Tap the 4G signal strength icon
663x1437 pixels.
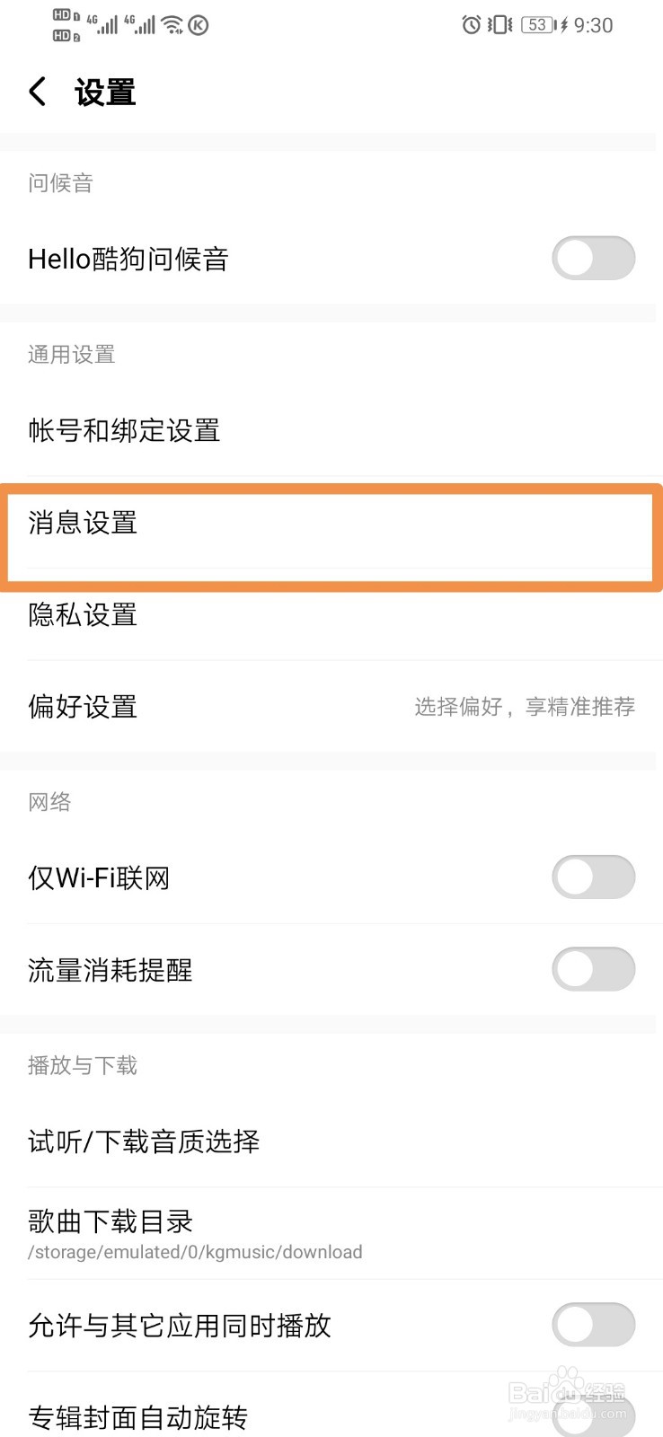coord(101,24)
